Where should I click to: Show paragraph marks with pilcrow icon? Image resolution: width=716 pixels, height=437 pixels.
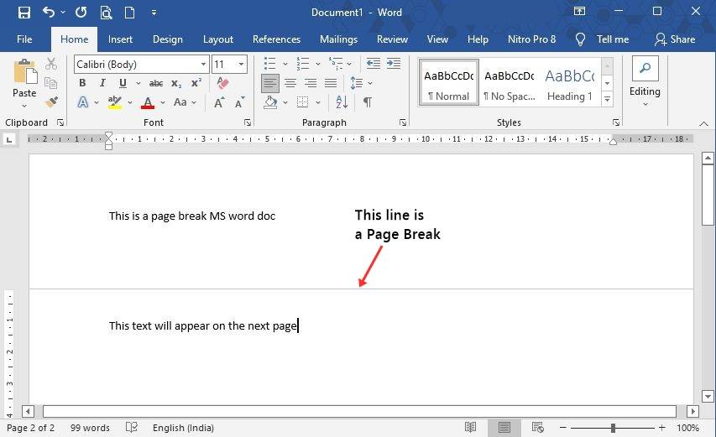(x=367, y=102)
